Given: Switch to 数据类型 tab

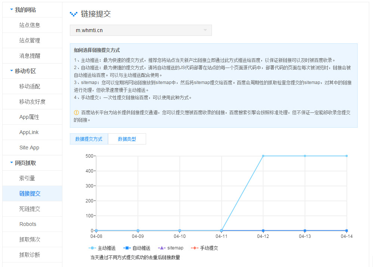Looking at the screenshot, I should (x=127, y=139).
